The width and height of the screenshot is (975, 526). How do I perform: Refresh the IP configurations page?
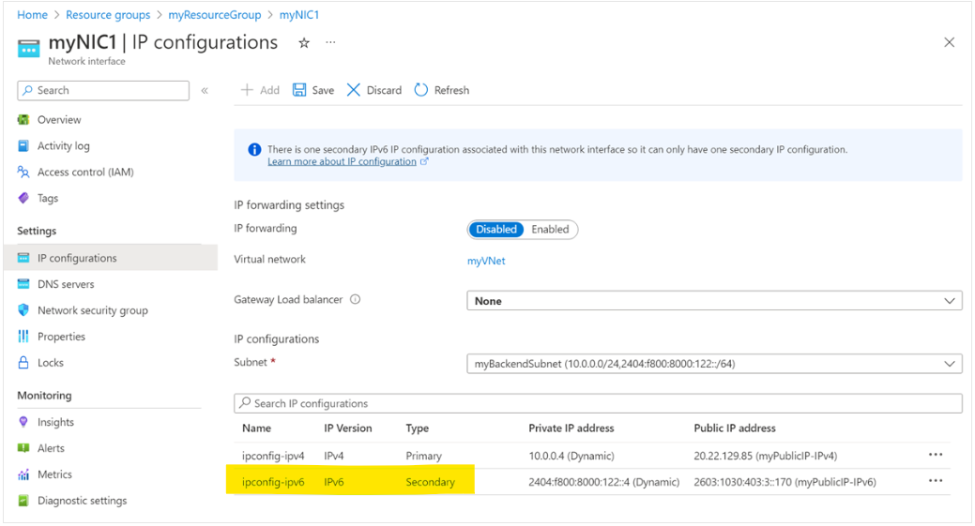(x=442, y=90)
